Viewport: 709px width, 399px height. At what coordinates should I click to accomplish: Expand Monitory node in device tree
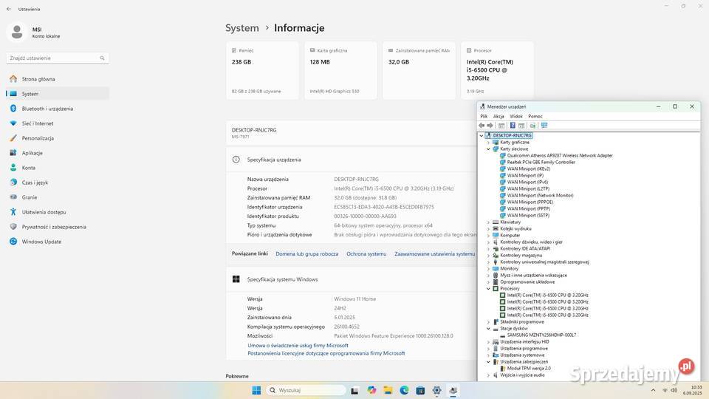pos(488,269)
